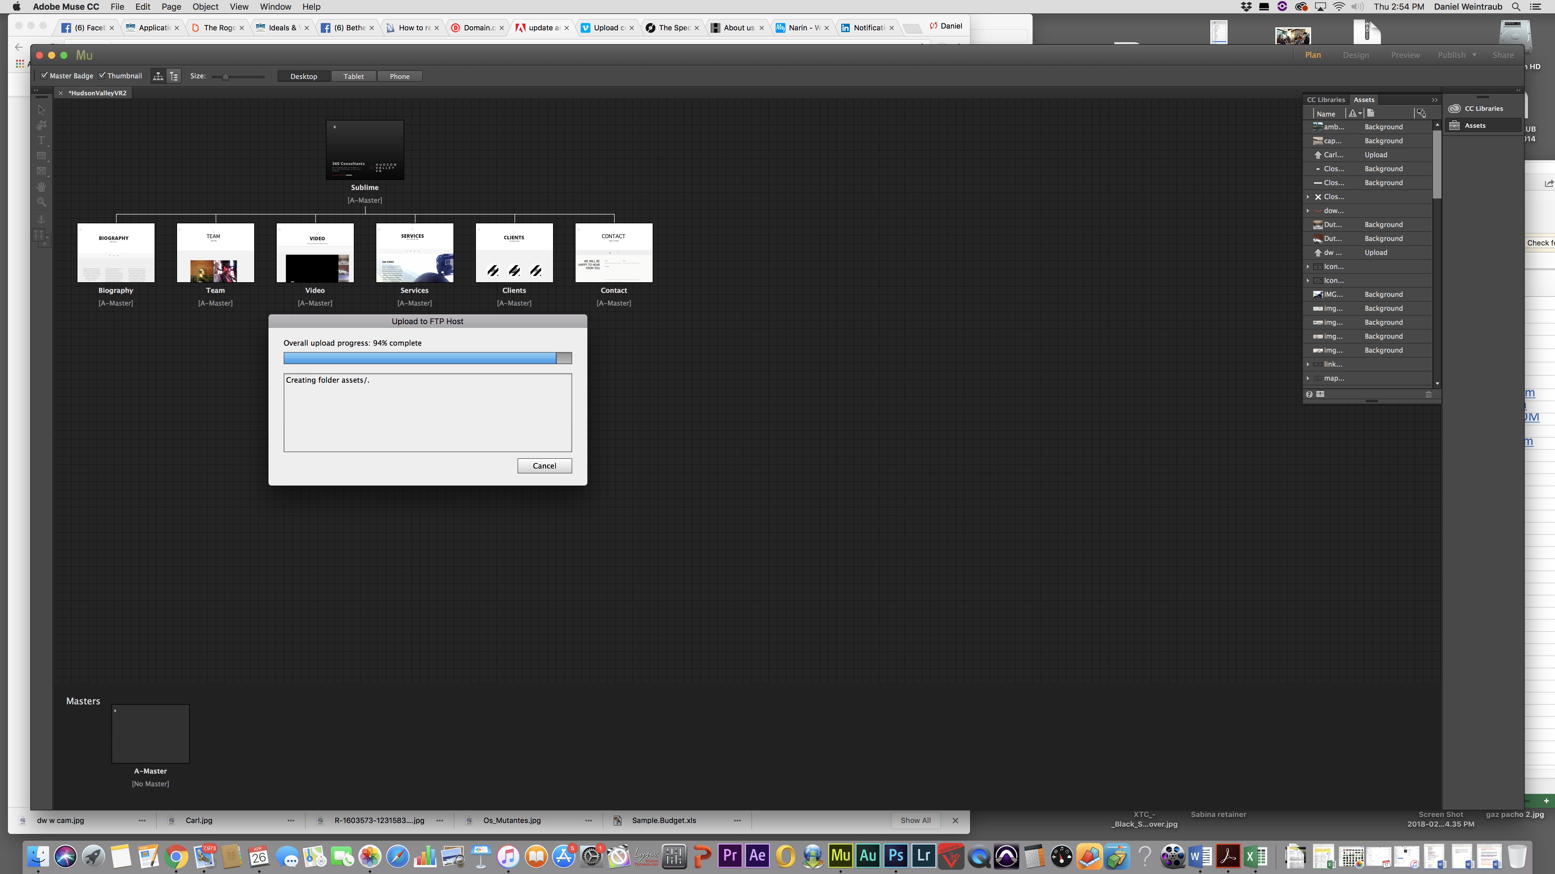This screenshot has width=1555, height=874.
Task: Open Assets panel flyout menu arrows
Action: [1434, 100]
